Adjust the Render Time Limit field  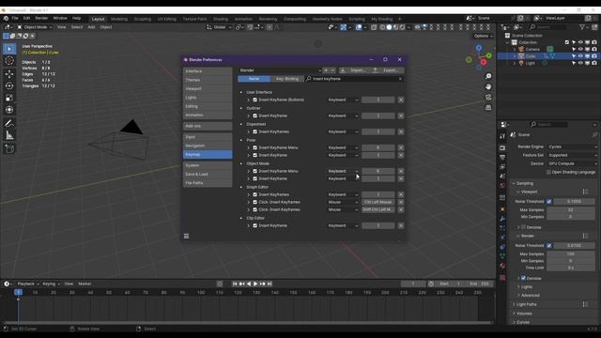[x=571, y=268]
